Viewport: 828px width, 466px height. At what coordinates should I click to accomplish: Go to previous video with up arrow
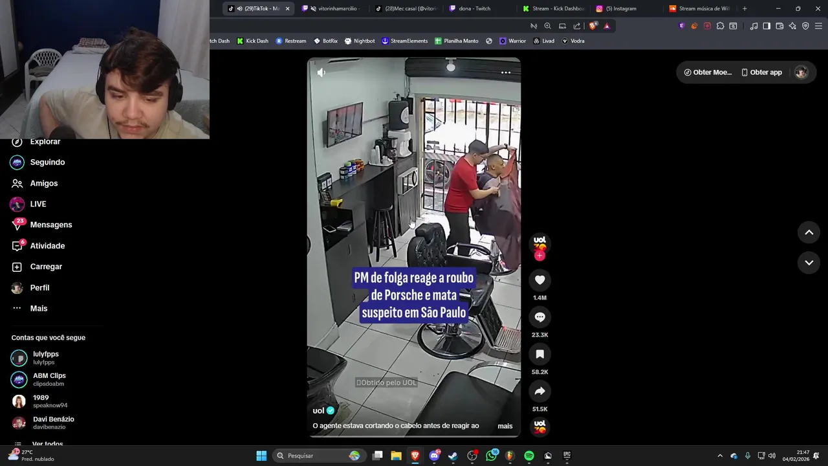click(x=809, y=232)
